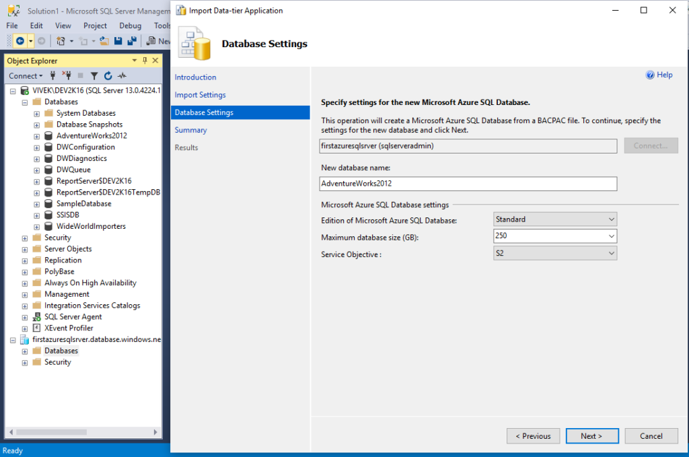Open the Debug menu

tap(130, 25)
